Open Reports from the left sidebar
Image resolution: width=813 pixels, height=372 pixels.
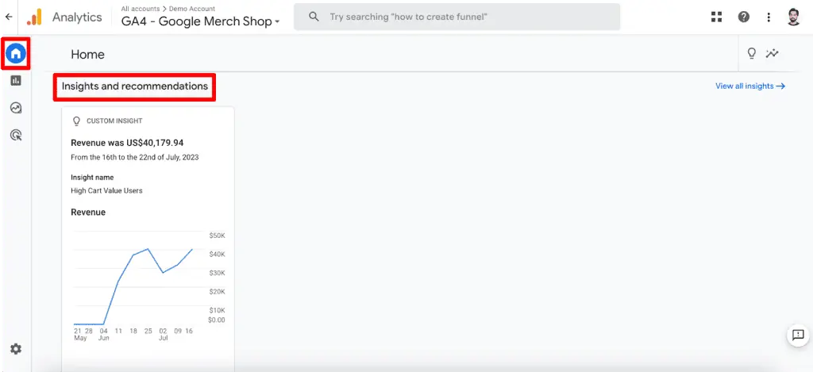coord(16,80)
